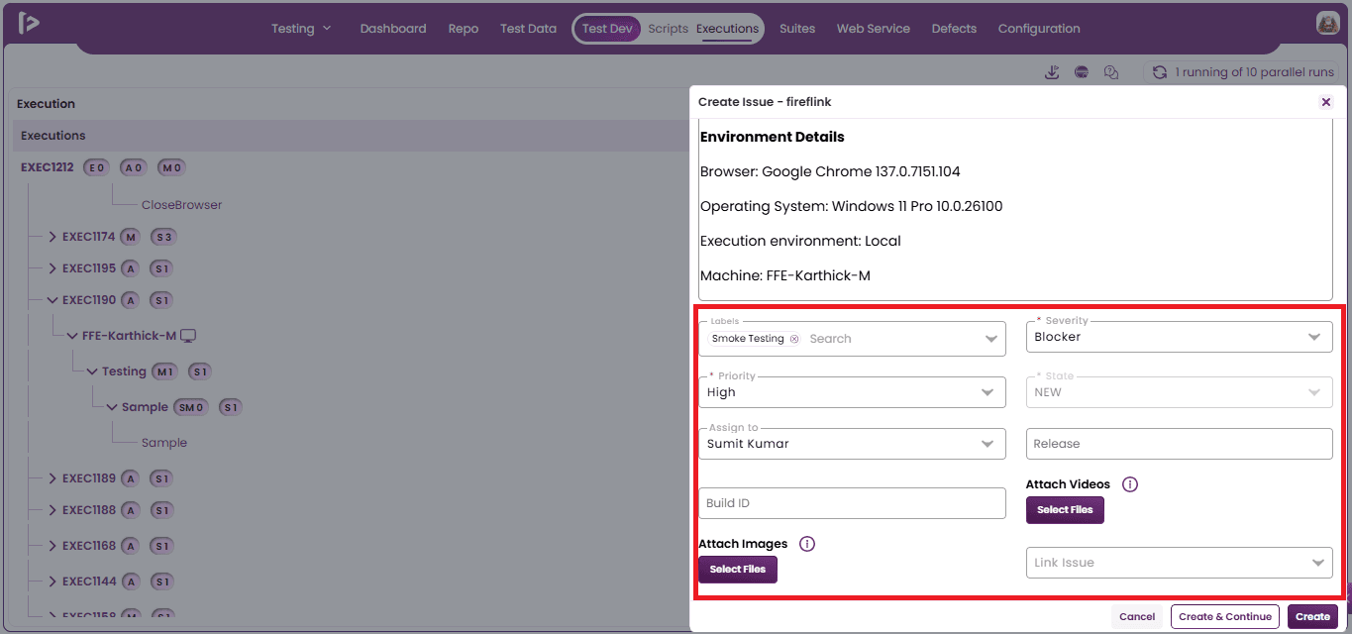Remove the Smoke Testing label chip
This screenshot has height=634, width=1352.
[x=794, y=339]
